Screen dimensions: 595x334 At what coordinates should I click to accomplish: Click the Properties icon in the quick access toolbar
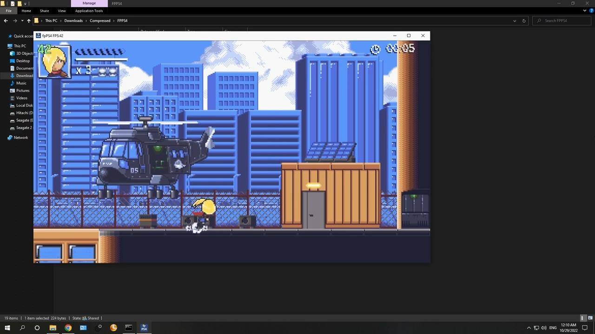tap(13, 4)
